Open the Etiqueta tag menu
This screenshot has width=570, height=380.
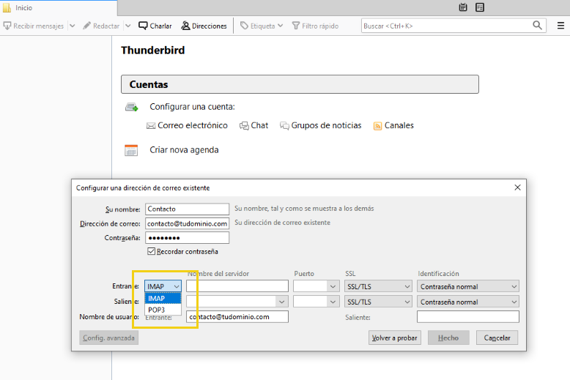(x=262, y=26)
